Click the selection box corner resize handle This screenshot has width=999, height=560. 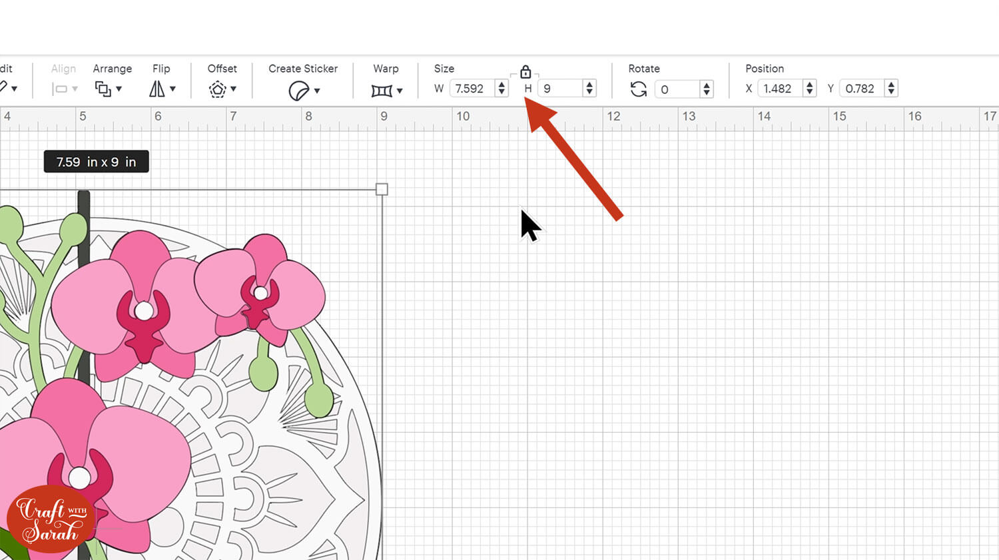pos(382,190)
